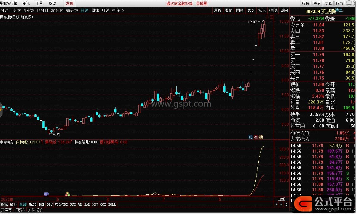Select the 全部 indicator tab
The image size is (357, 214).
click(23, 204)
